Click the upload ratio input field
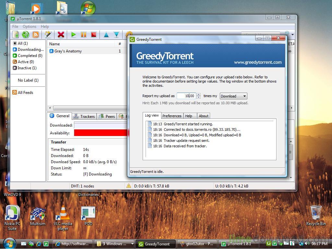Screen dimensions: 332x249 click(186, 96)
